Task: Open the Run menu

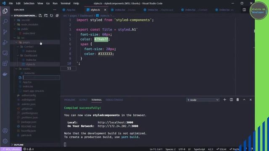Action: click(55, 3)
